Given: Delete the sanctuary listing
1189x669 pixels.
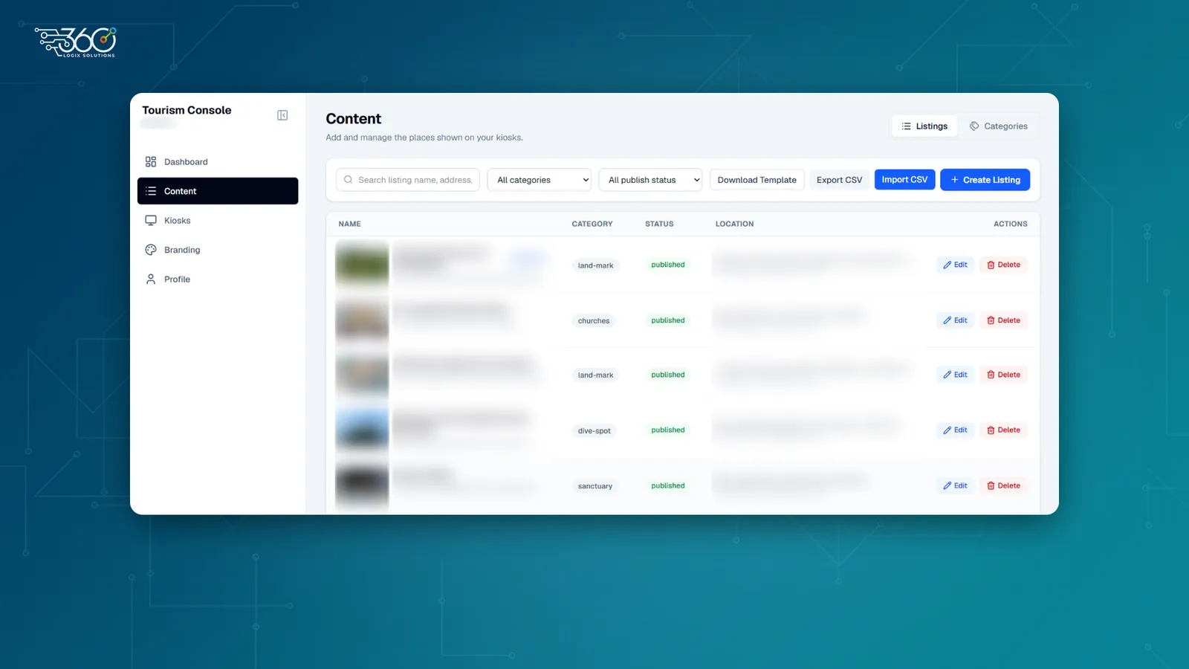Looking at the screenshot, I should point(1003,486).
